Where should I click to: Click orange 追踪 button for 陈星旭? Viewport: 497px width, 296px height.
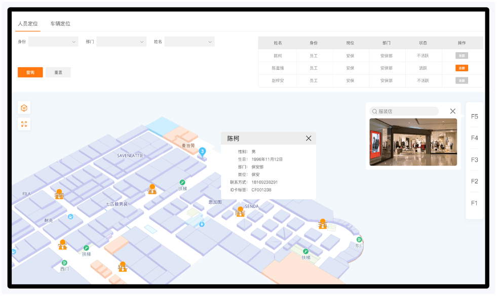pos(462,68)
